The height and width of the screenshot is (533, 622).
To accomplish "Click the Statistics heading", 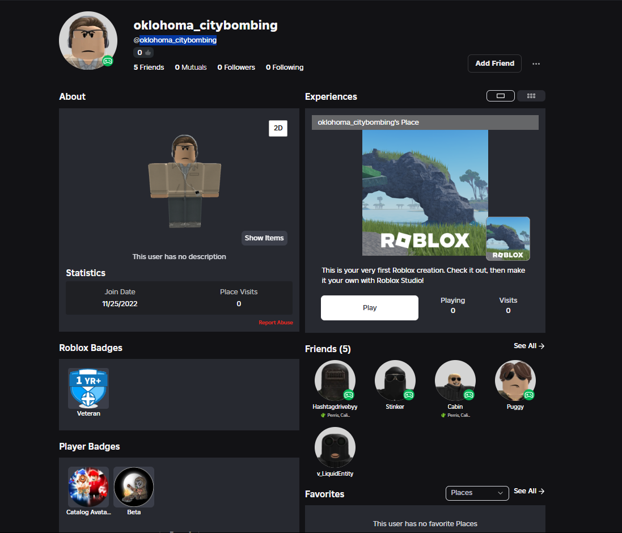I will pyautogui.click(x=86, y=273).
